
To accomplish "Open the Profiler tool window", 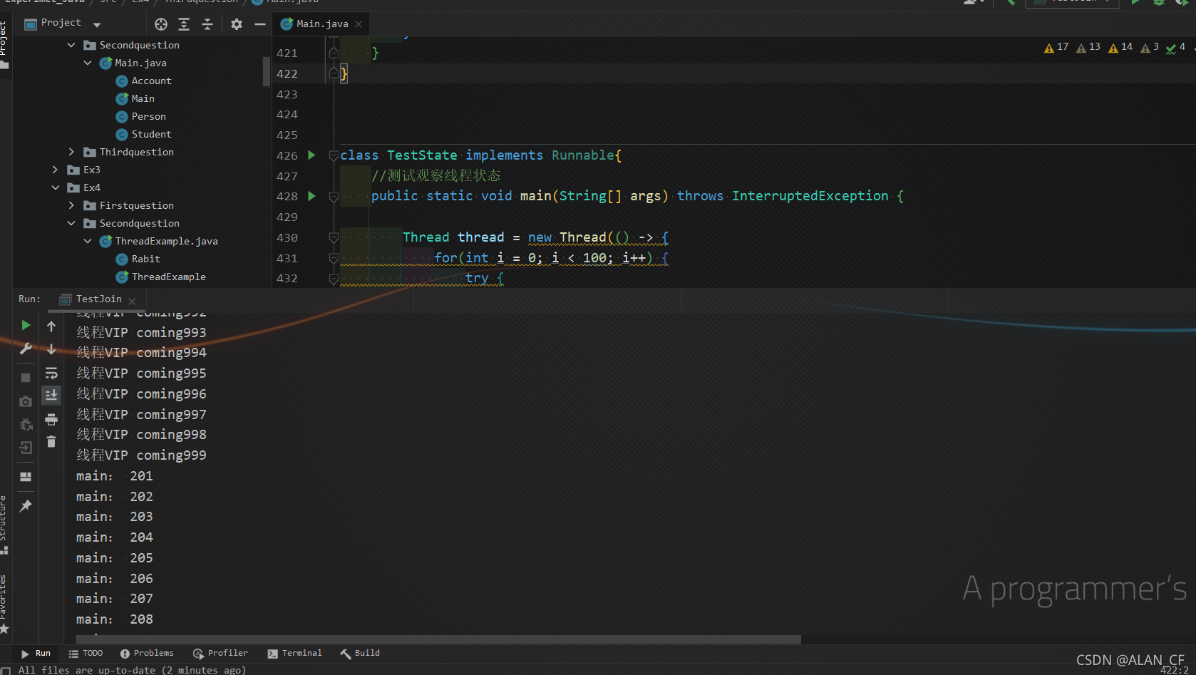I will click(220, 653).
